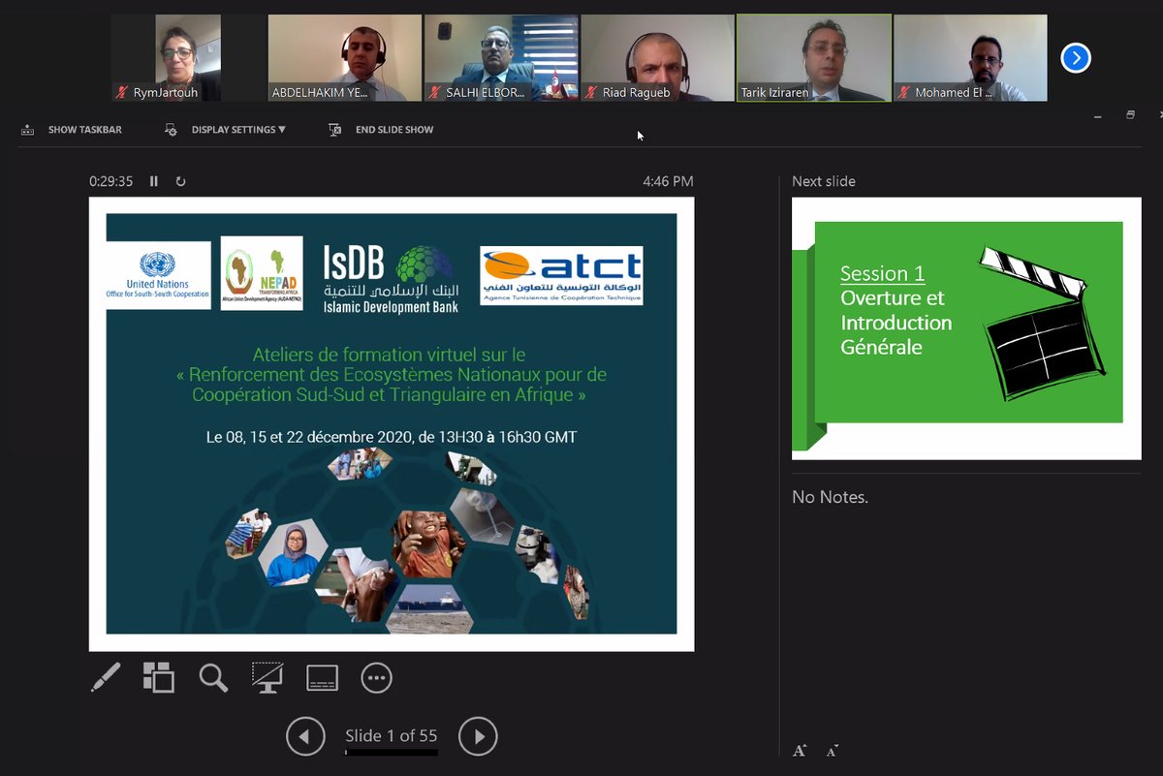Click the current slide preview

392,424
